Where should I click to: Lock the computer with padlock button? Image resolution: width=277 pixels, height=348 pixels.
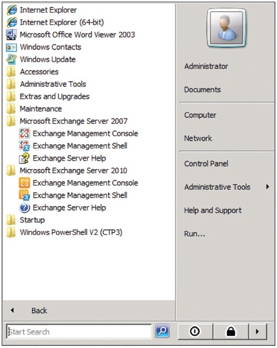point(231,332)
